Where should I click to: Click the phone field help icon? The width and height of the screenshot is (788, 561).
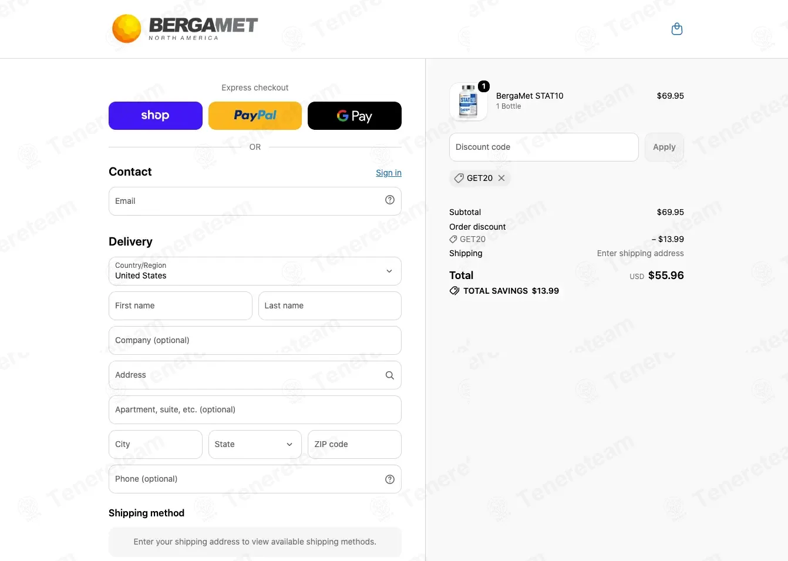point(390,479)
